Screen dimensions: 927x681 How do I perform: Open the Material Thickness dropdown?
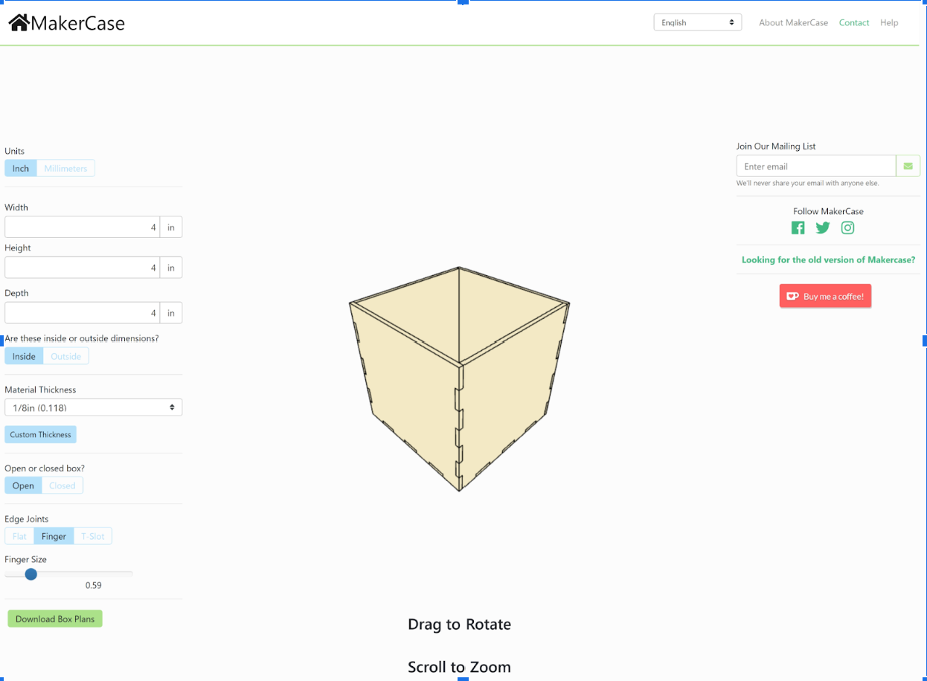pos(93,407)
